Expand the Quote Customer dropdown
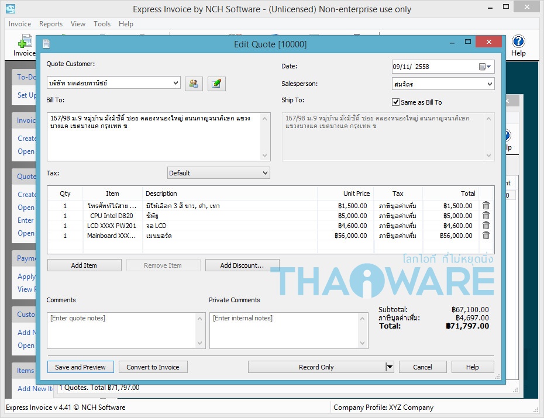 click(x=175, y=83)
